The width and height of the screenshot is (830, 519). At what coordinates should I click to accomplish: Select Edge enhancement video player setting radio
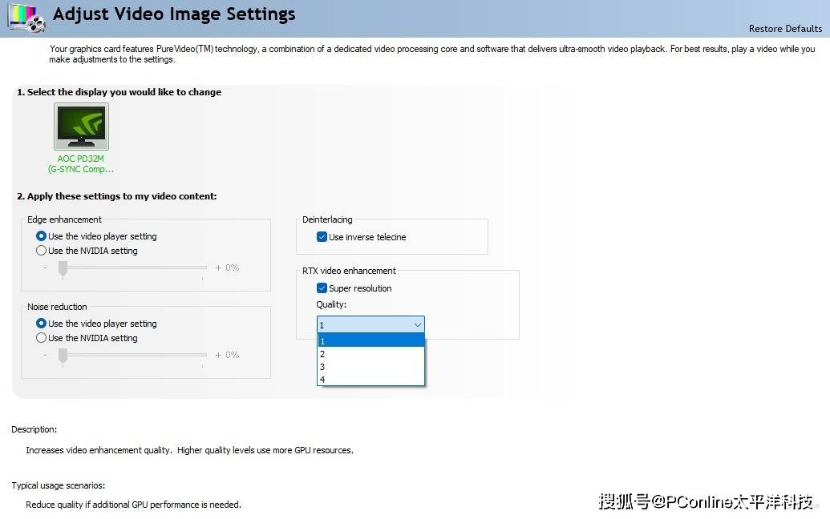coord(42,236)
